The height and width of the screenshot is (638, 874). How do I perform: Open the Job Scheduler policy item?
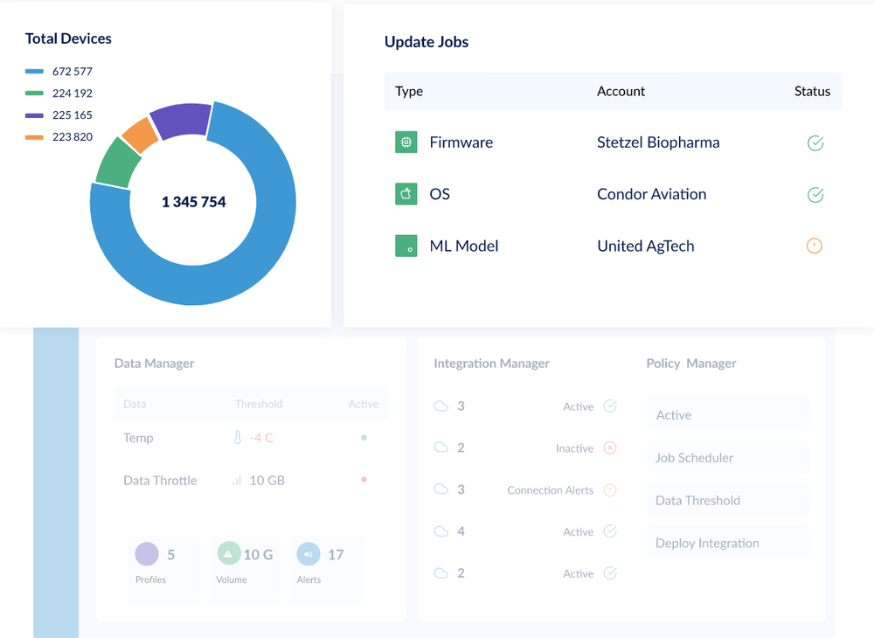728,457
